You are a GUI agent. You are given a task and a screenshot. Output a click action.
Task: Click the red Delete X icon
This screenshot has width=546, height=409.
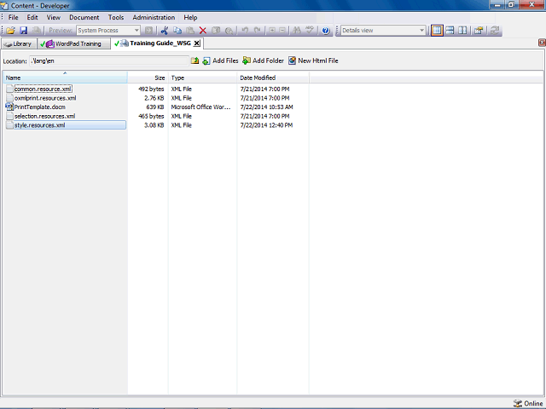(x=203, y=31)
